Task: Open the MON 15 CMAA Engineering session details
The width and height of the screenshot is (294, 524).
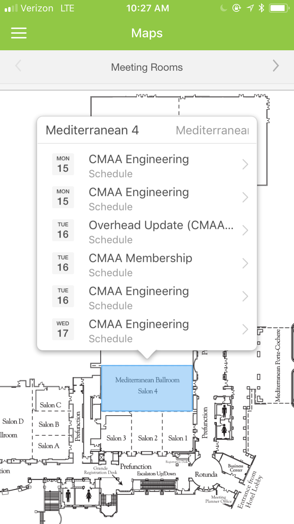Action: point(147,165)
